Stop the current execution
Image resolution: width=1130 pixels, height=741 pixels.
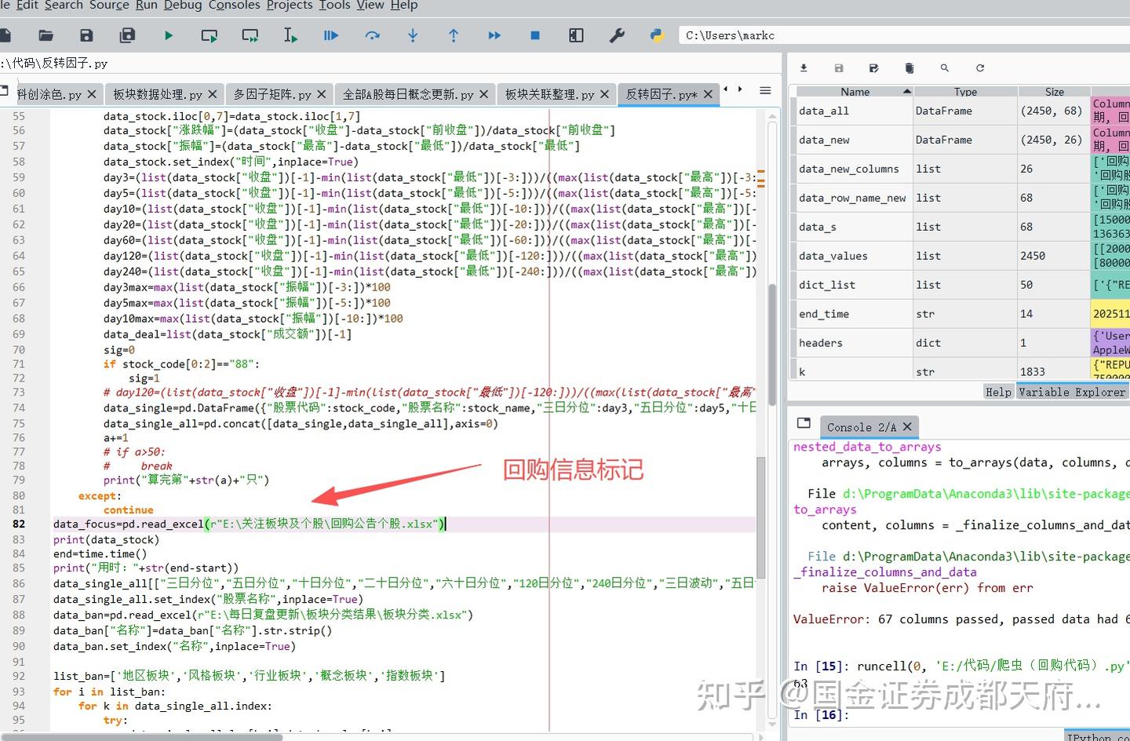[535, 35]
